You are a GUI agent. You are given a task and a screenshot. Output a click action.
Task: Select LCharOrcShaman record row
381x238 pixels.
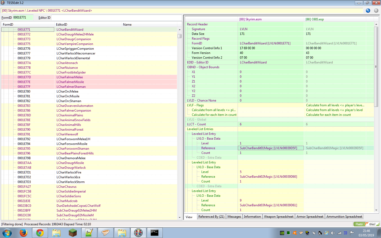click(89, 101)
